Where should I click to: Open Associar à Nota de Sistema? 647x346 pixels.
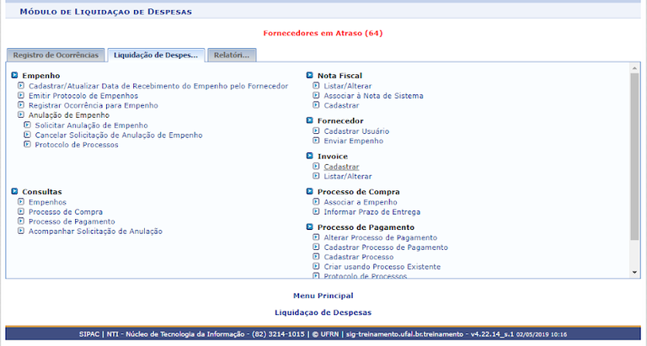point(373,96)
